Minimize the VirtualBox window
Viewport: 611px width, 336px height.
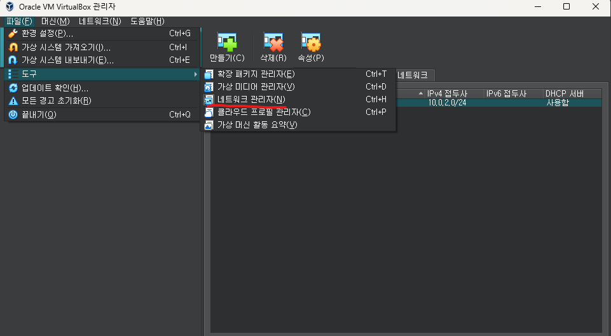(x=538, y=6)
